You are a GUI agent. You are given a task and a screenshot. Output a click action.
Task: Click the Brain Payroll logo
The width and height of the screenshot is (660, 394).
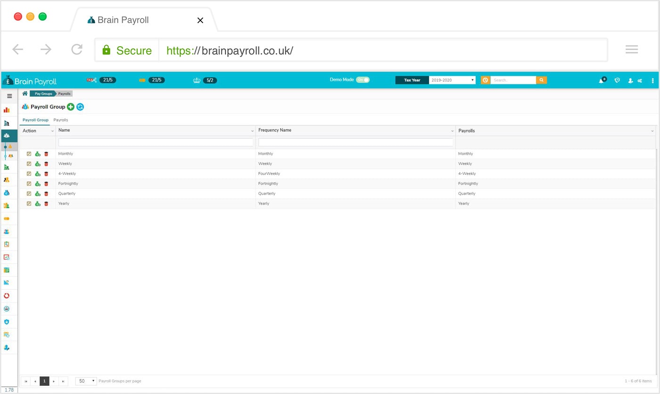point(29,81)
